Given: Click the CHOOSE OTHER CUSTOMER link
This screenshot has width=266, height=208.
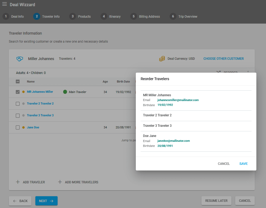Looking at the screenshot, I should point(223,59).
